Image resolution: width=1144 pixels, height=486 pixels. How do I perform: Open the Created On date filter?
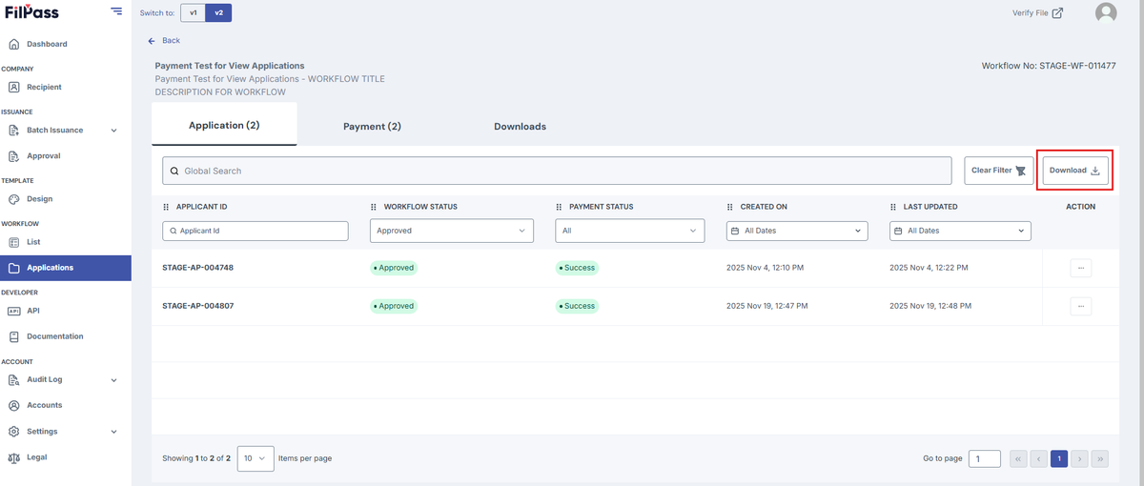click(797, 231)
